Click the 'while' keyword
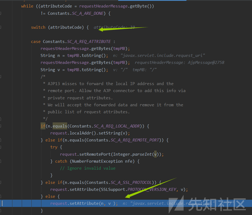252x215 pixels. [x=27, y=6]
